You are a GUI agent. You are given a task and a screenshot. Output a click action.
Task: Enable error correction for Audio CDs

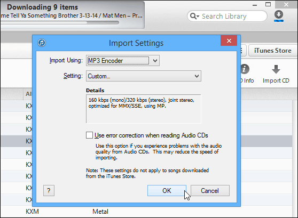coord(89,135)
